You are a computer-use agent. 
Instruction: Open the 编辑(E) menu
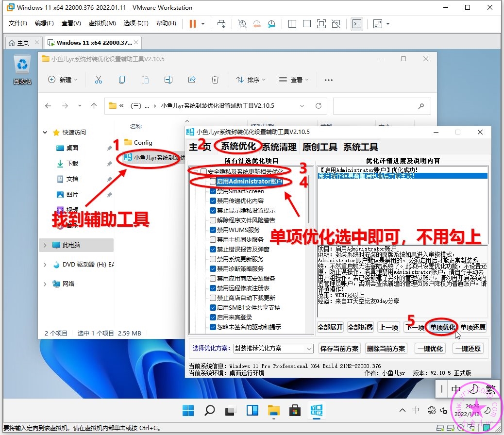pos(44,23)
